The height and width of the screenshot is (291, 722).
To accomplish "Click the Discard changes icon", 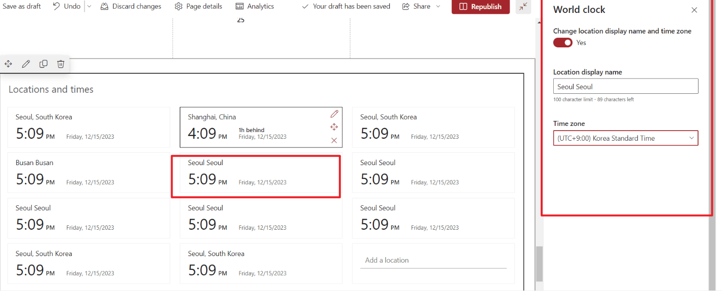I will coord(105,6).
